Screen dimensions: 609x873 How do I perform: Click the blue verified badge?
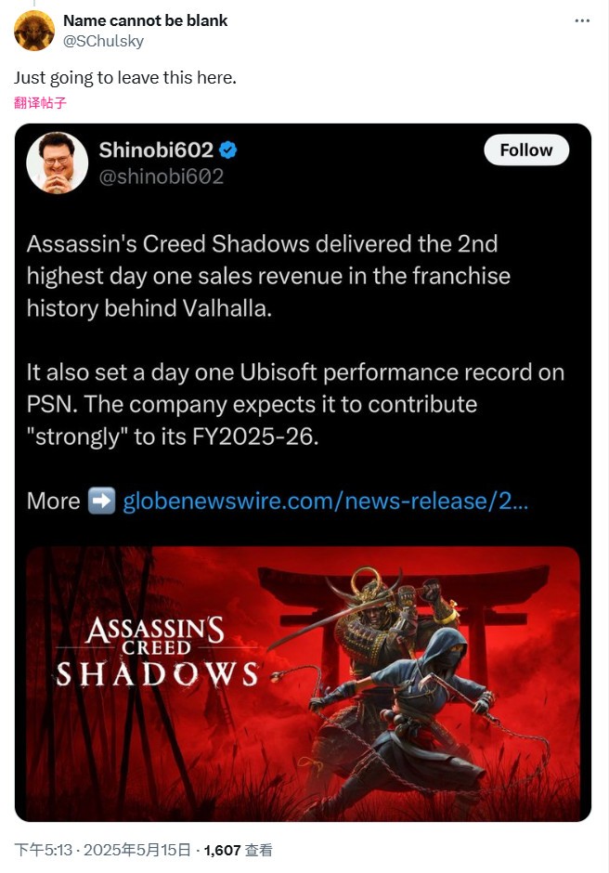(228, 150)
